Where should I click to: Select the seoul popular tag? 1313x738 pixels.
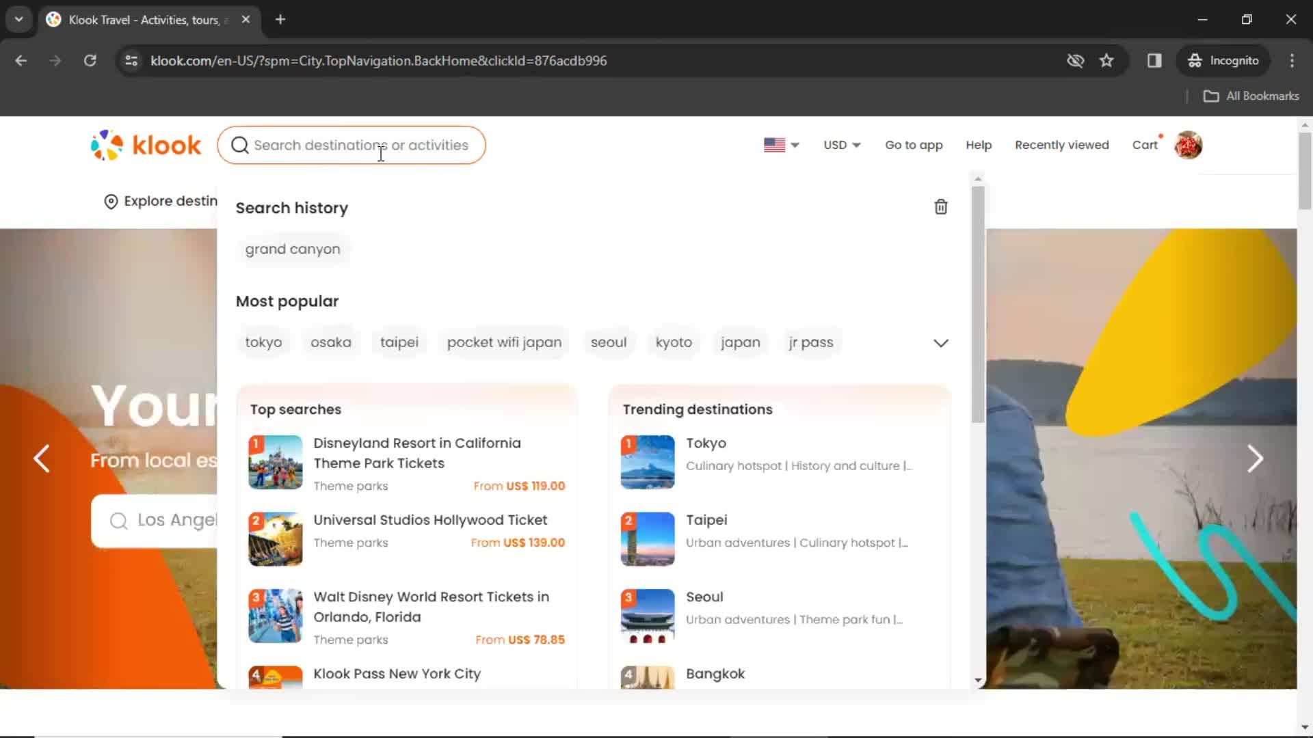pos(609,342)
